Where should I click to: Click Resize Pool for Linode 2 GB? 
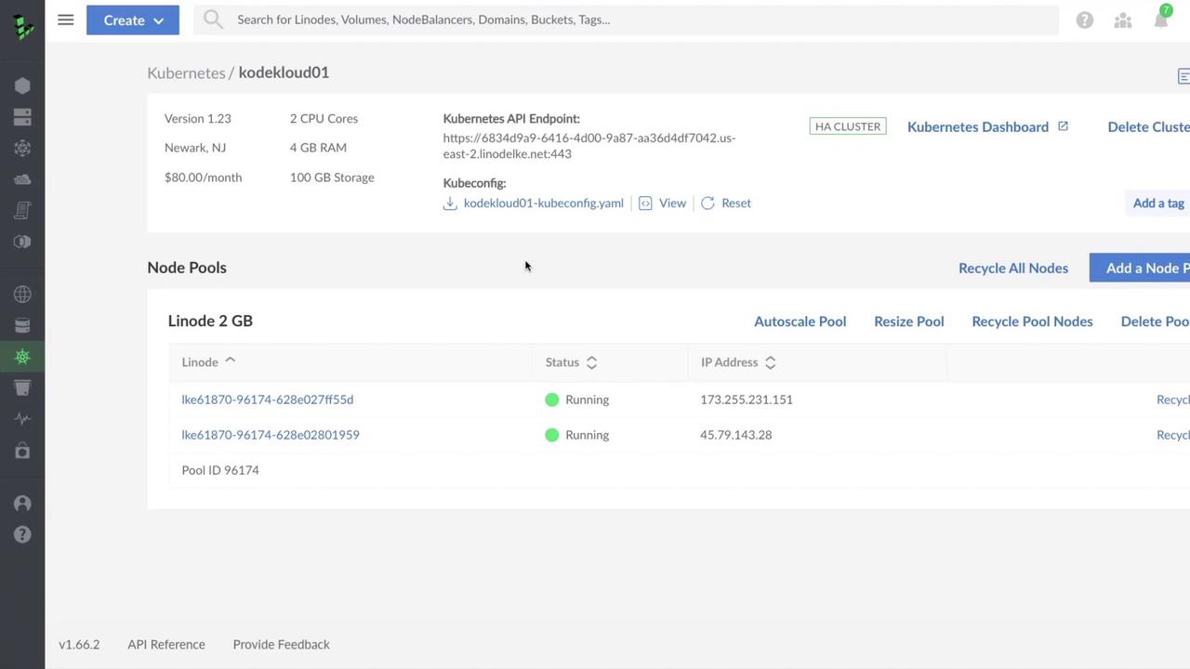[908, 321]
